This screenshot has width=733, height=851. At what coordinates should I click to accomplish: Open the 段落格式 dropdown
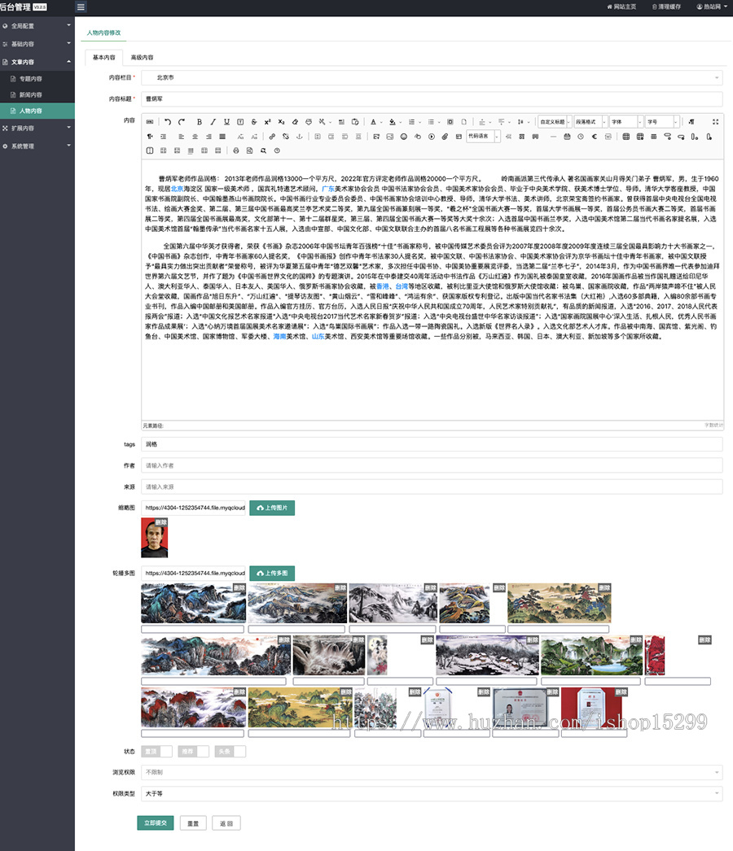point(590,122)
